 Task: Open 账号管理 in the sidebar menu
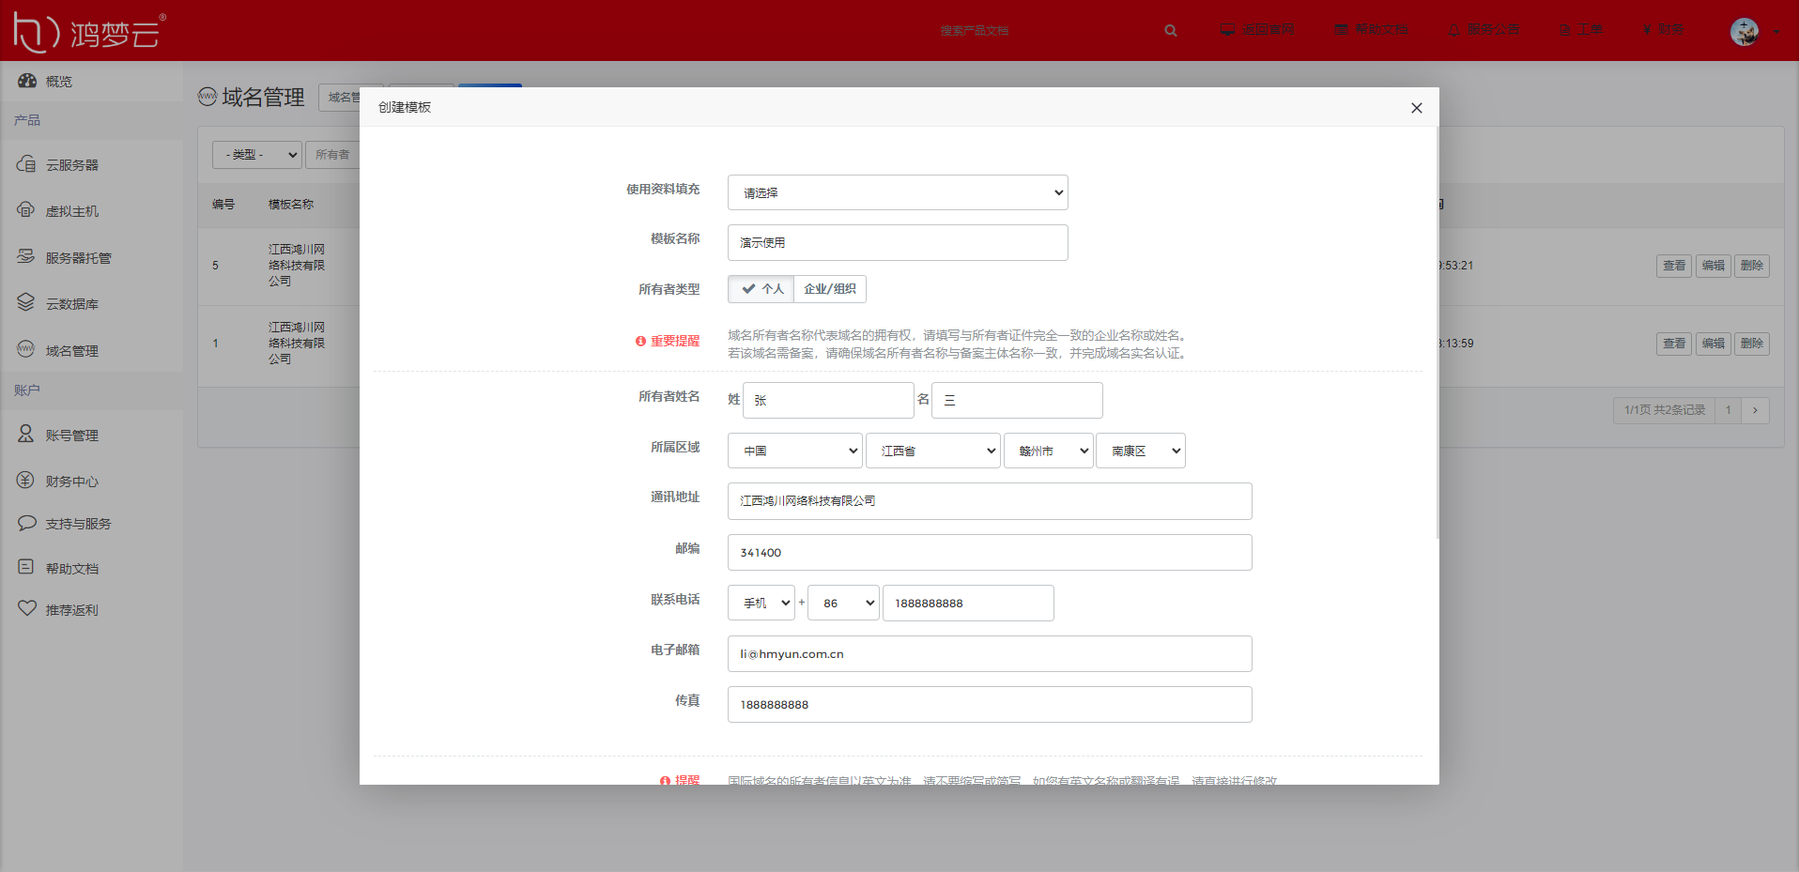[x=71, y=436]
